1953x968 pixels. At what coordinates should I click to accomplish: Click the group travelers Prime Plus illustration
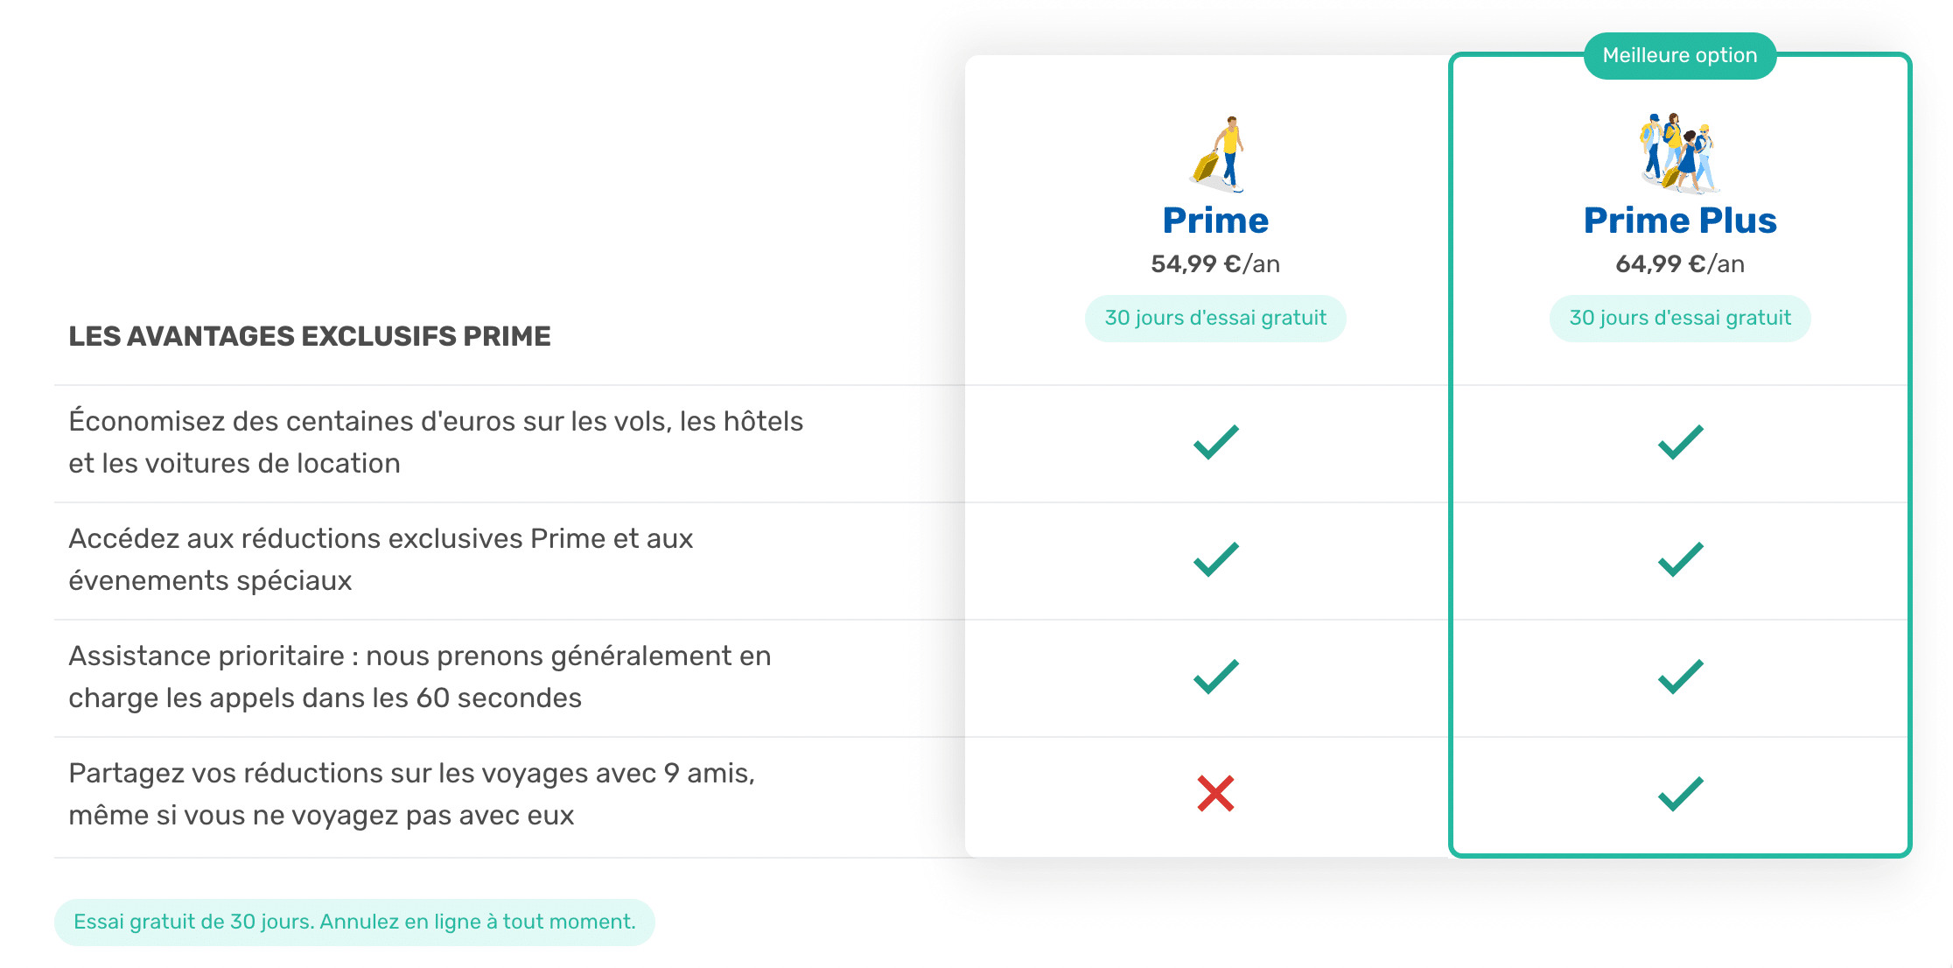[1679, 153]
